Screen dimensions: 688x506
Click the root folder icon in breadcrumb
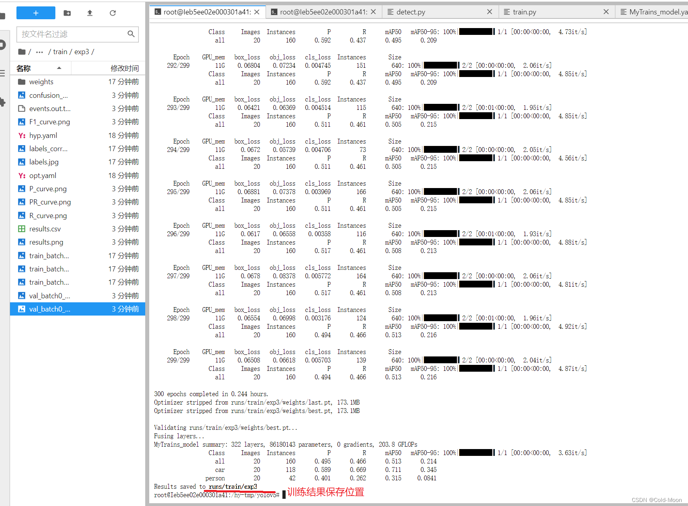click(x=22, y=52)
